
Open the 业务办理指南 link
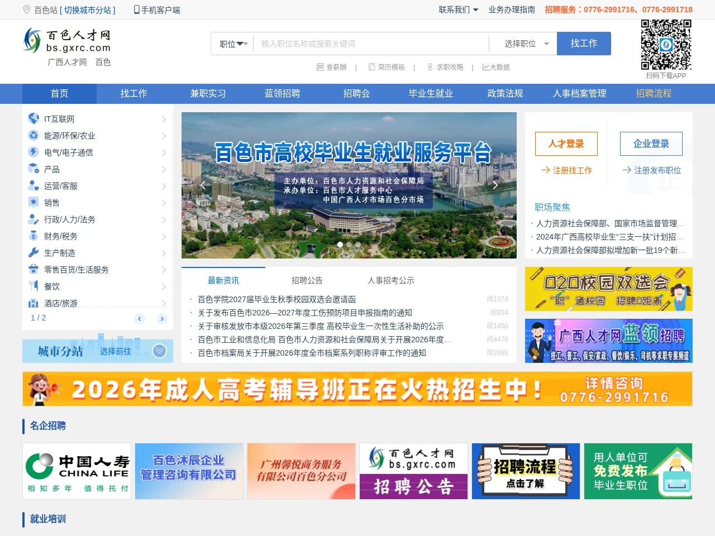pyautogui.click(x=512, y=9)
